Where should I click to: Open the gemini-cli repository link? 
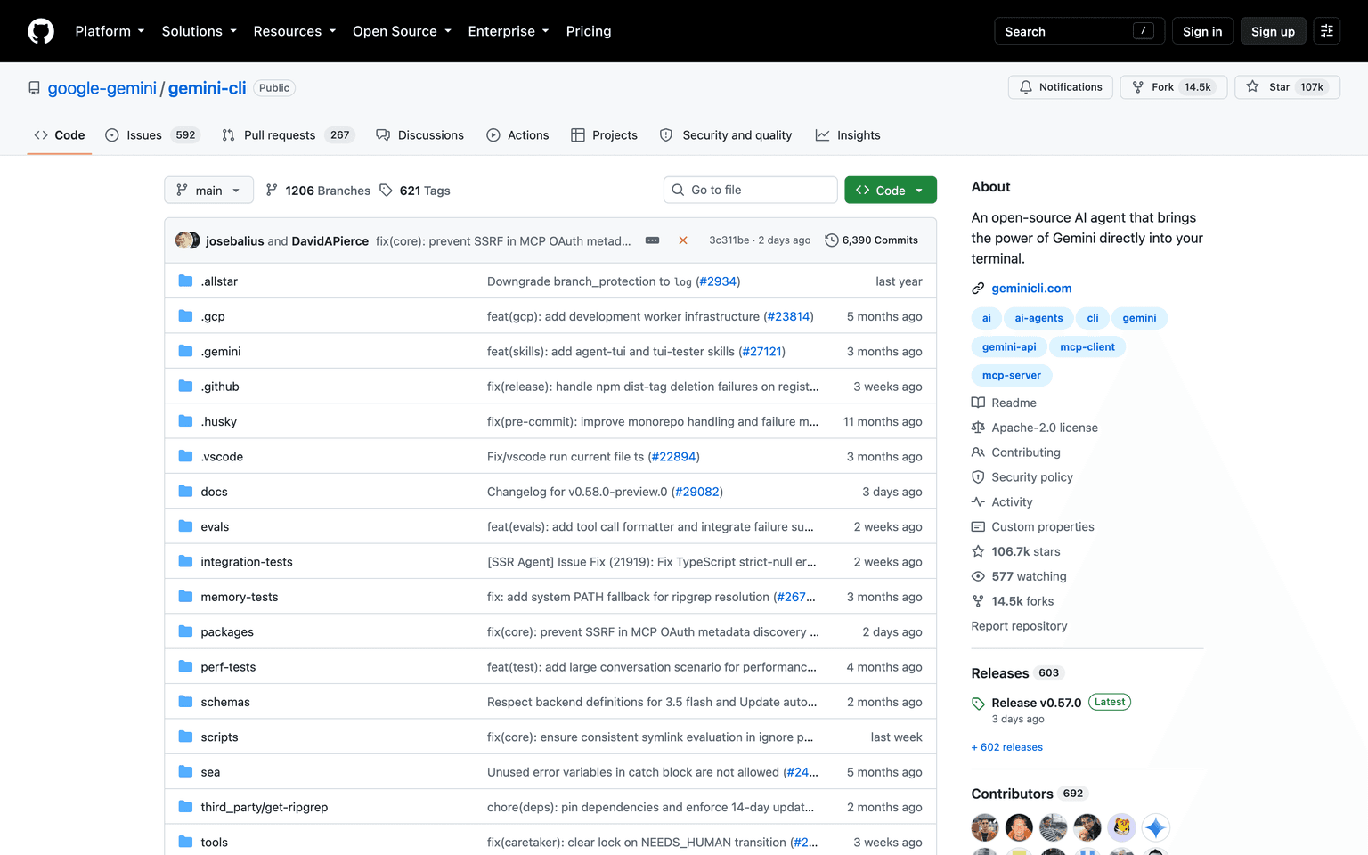[207, 88]
